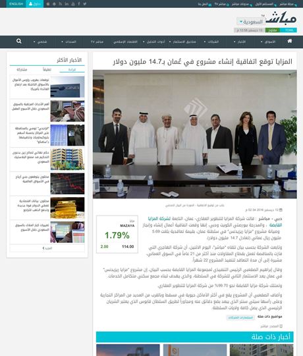Image resolution: width=303 pixels, height=356 pixels.
Task: Click the user login button (دخول)
Action: pyautogui.click(x=35, y=4)
